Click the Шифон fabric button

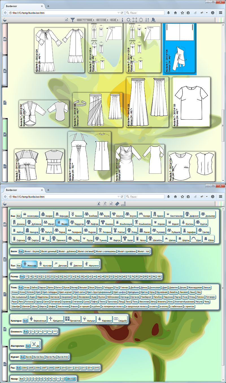(52, 307)
